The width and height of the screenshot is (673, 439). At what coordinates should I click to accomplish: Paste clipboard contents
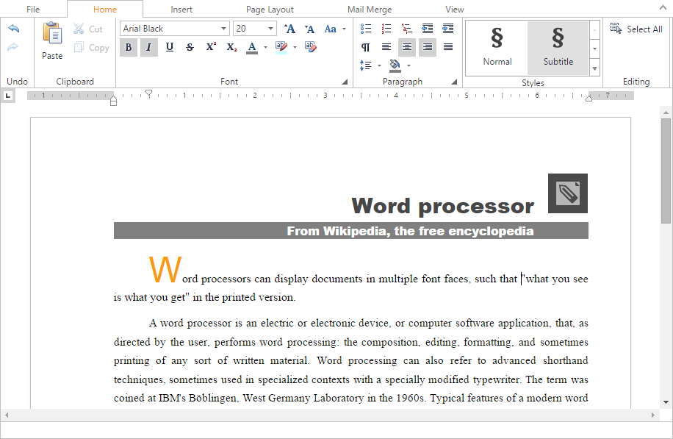[52, 40]
